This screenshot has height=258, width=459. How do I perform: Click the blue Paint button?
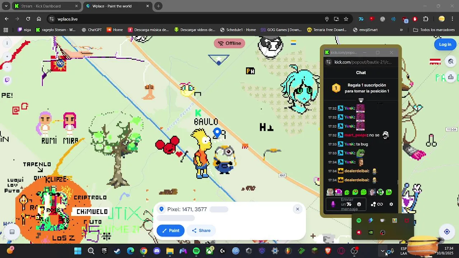(171, 230)
